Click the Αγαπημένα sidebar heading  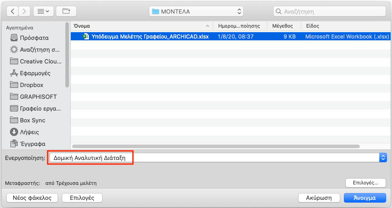tap(20, 28)
